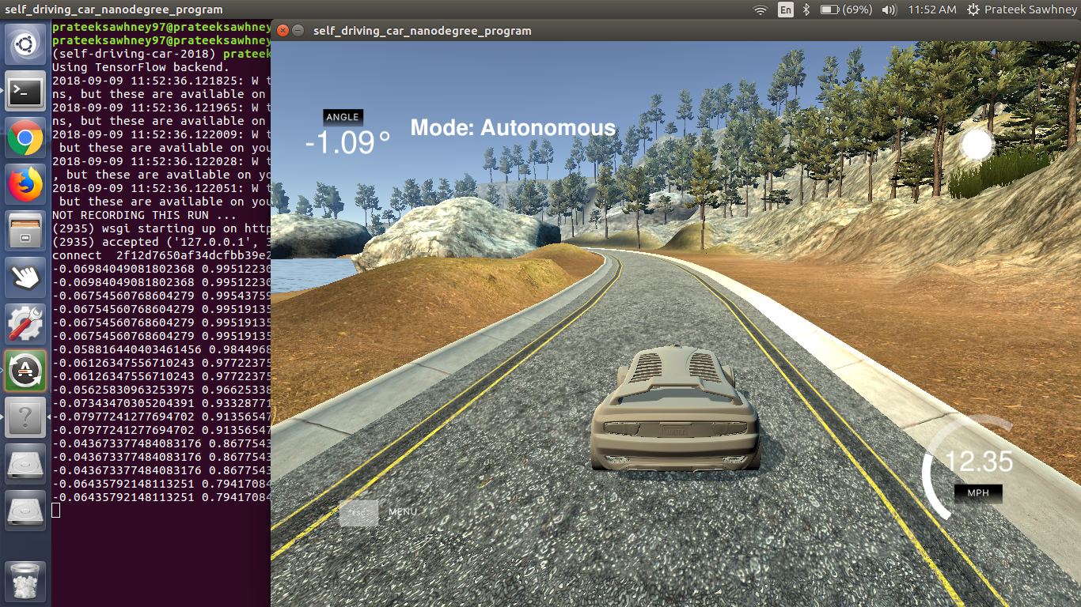Open the En keyboard input source menu

[786, 9]
